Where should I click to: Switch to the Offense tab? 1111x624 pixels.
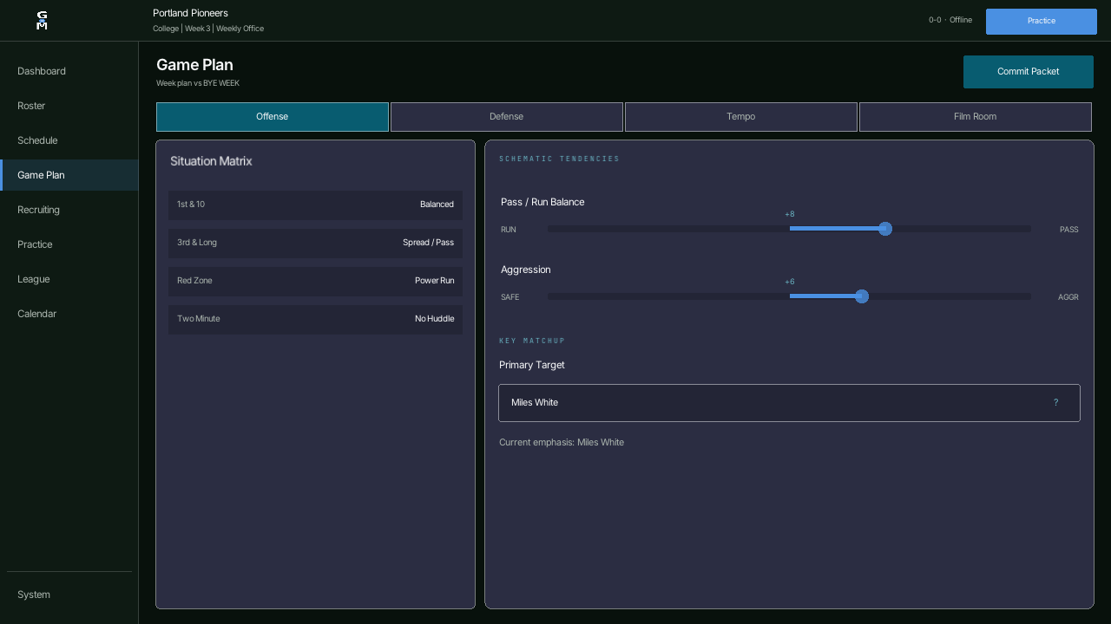[273, 117]
